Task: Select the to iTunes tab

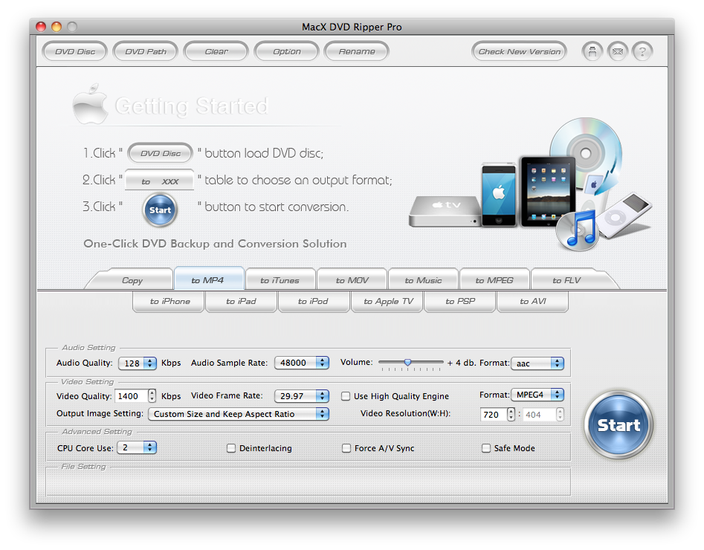Action: point(280,280)
